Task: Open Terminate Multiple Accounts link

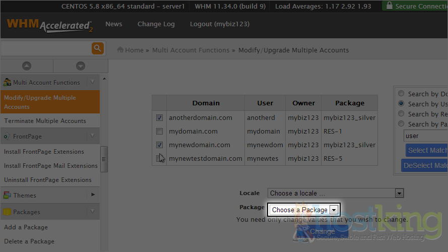Action: pyautogui.click(x=45, y=121)
